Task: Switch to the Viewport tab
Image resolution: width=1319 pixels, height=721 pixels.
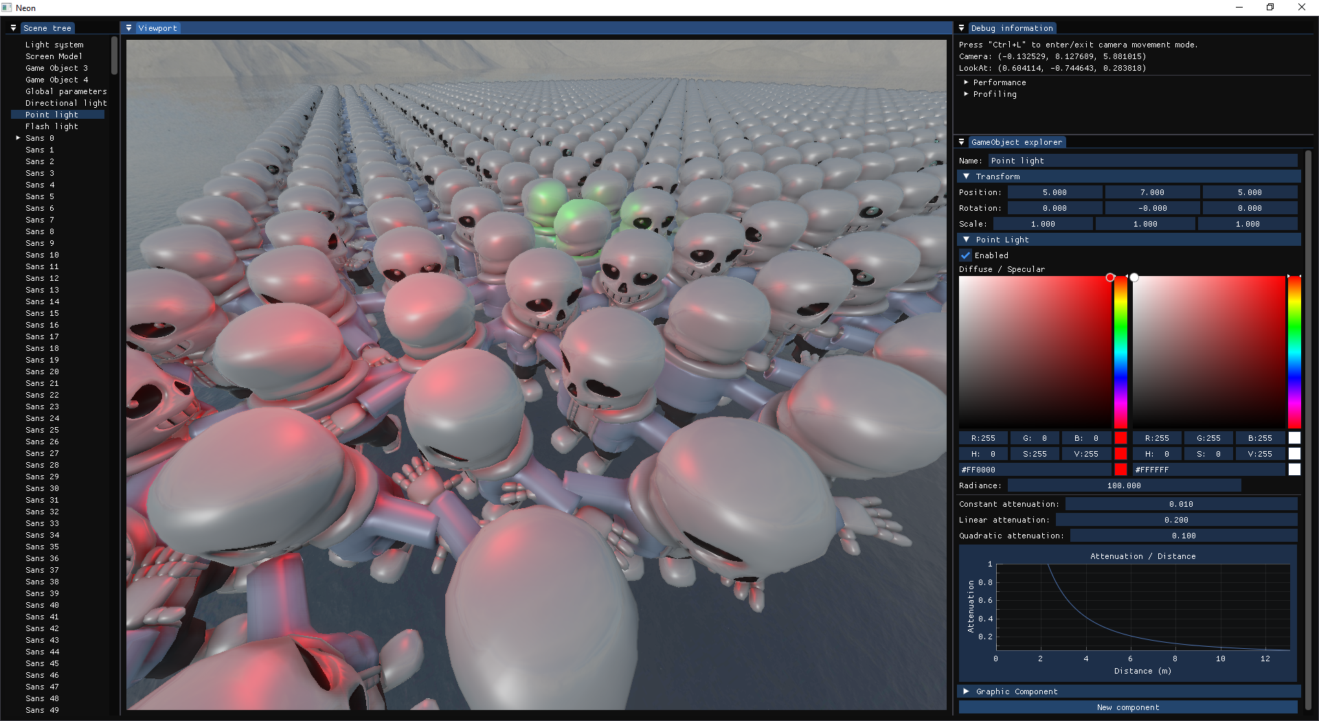Action: pos(157,28)
